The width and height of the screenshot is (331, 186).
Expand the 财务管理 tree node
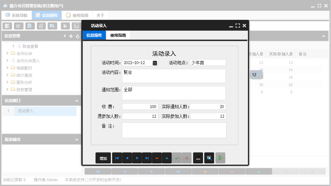pyautogui.click(x=7, y=89)
